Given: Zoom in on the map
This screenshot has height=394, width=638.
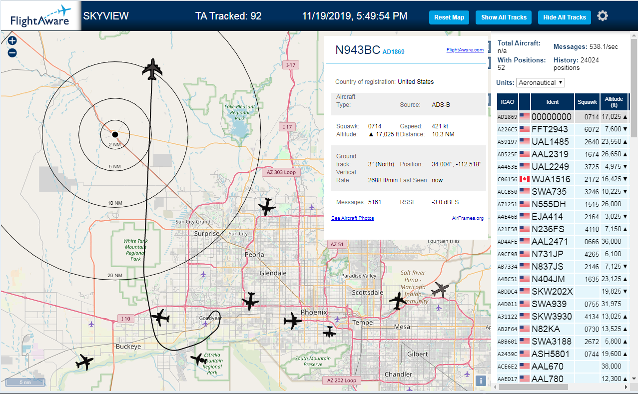Looking at the screenshot, I should click(x=12, y=41).
